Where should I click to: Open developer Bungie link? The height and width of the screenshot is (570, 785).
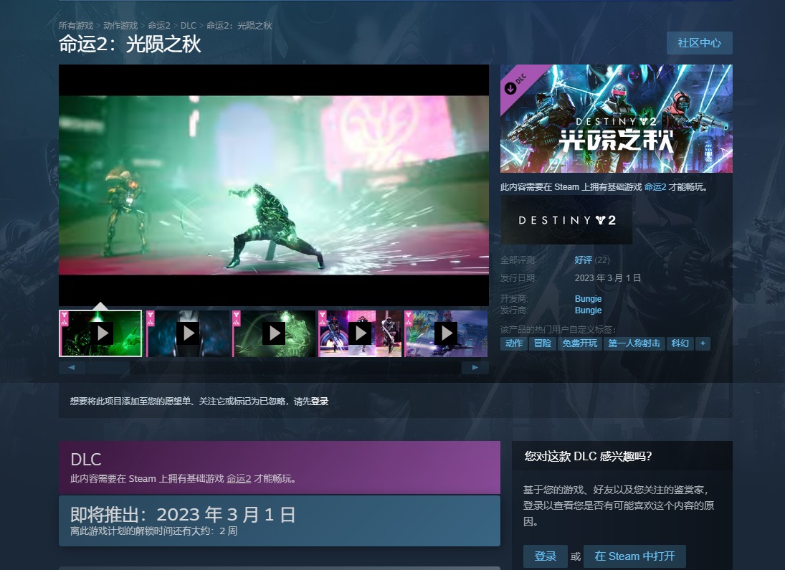tap(589, 298)
